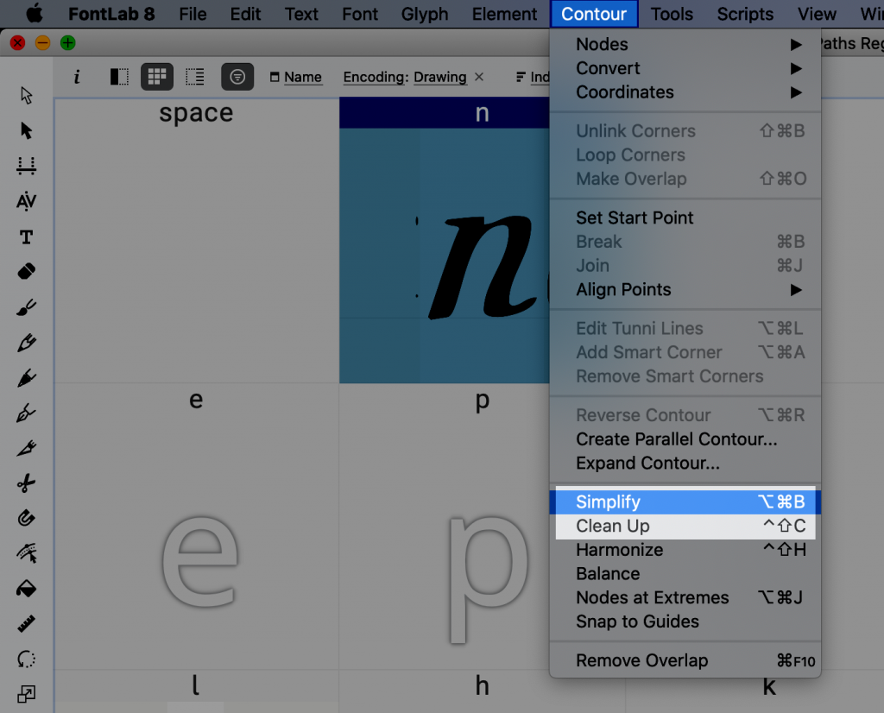Switch to list view

click(195, 77)
